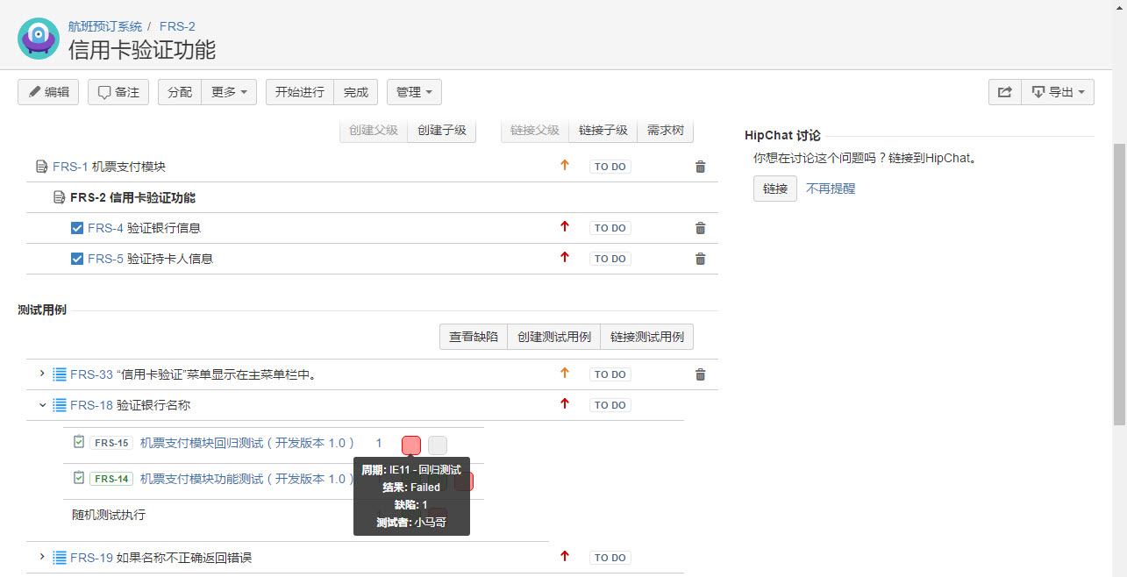Click the FRS-5 checkbox icon
This screenshot has width=1127, height=577.
tap(76, 259)
